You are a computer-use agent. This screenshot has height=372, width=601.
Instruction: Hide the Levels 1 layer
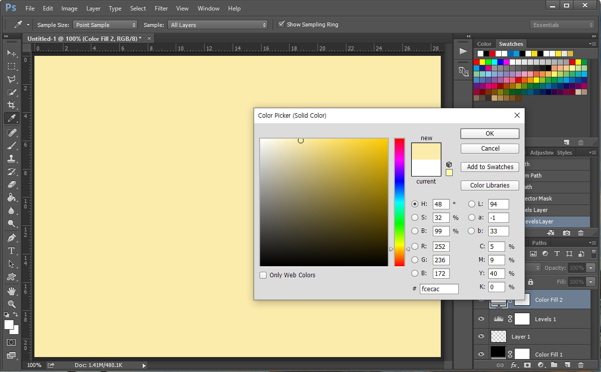(x=481, y=319)
